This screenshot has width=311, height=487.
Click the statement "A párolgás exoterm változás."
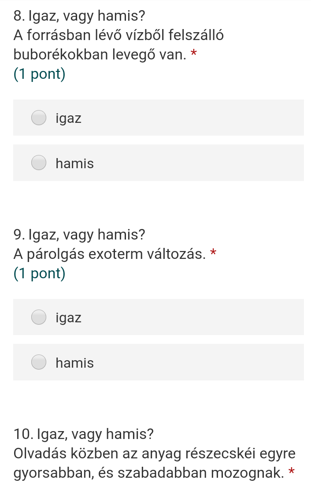(x=109, y=254)
